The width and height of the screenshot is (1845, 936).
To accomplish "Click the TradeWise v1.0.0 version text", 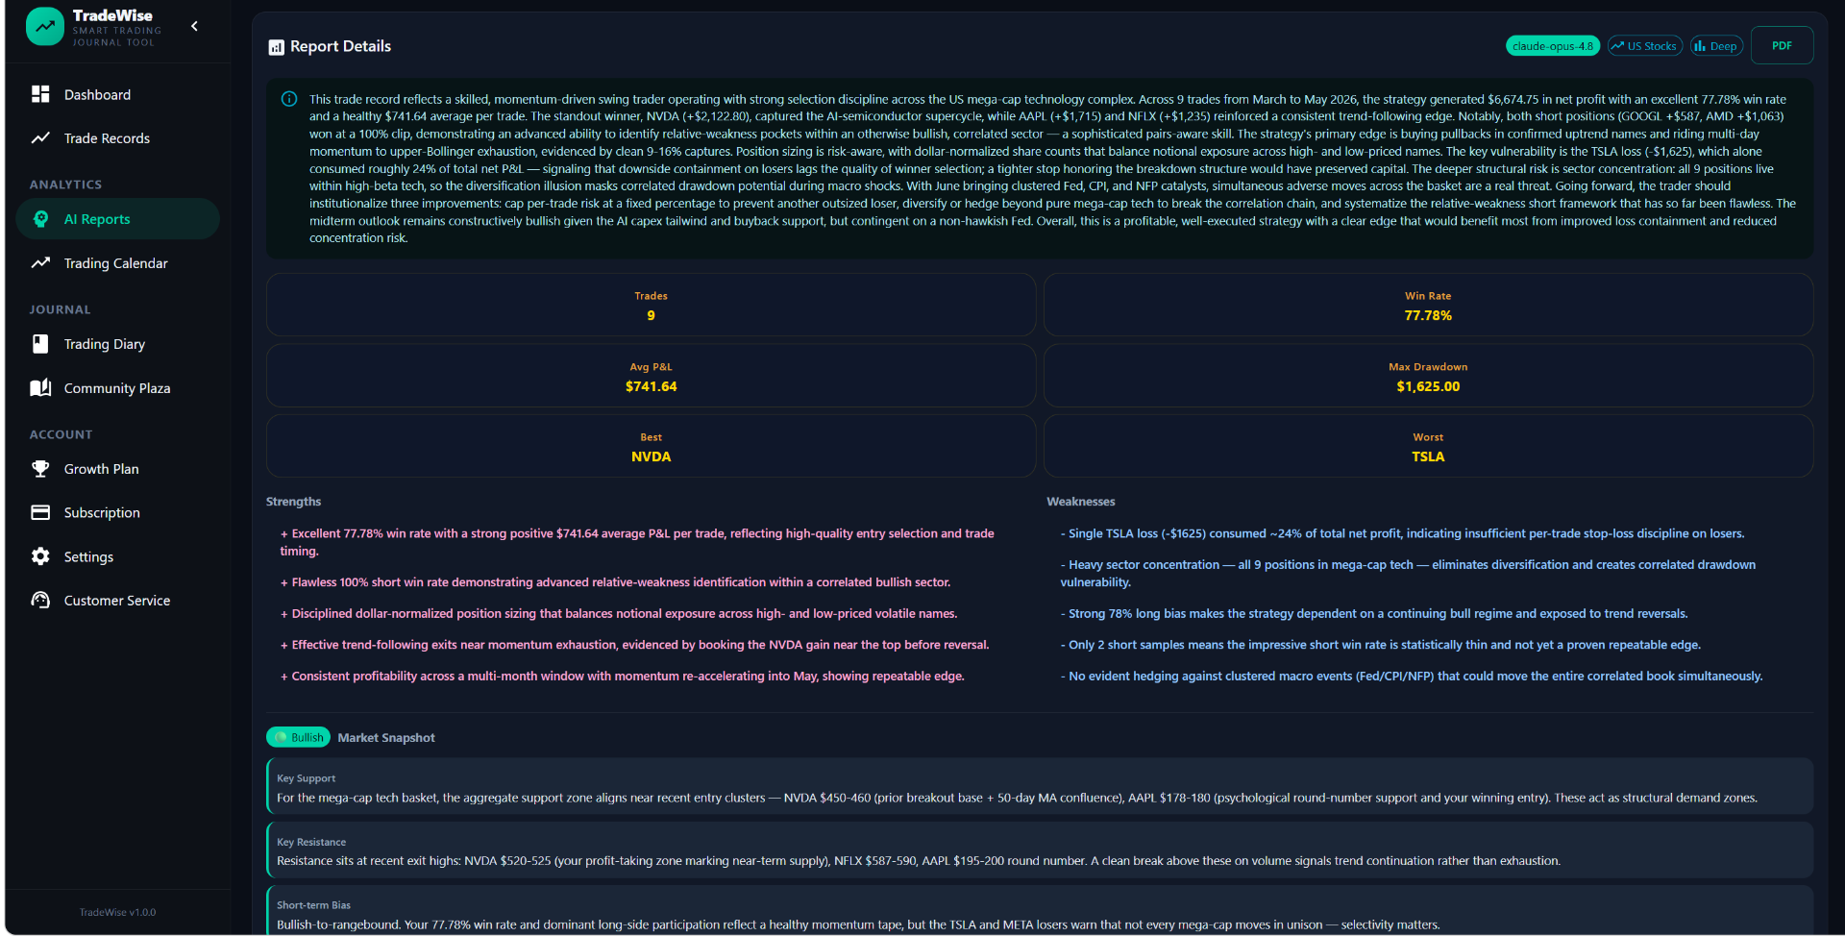I will (x=117, y=912).
